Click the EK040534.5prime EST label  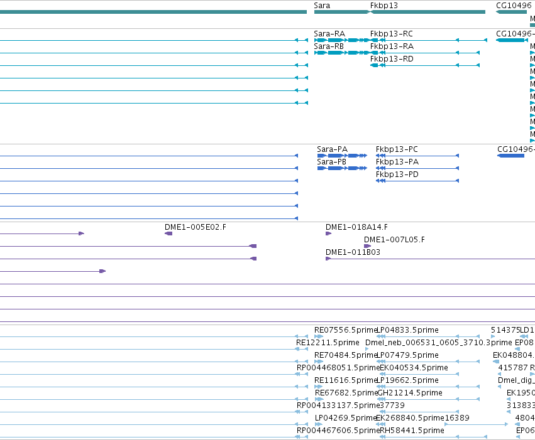tap(414, 368)
